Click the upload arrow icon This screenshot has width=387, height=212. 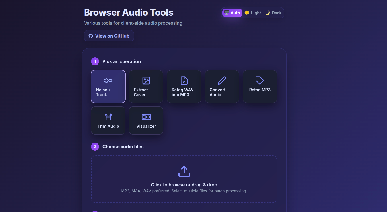tap(184, 171)
